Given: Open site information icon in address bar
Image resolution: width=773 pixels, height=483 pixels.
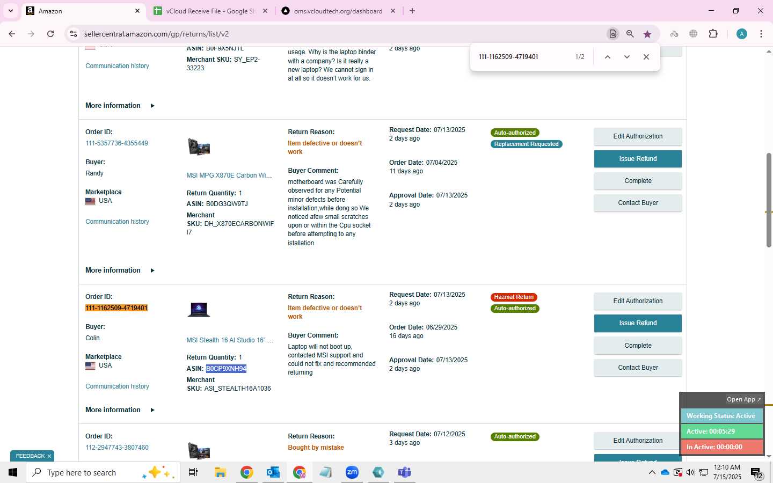Looking at the screenshot, I should 74,34.
